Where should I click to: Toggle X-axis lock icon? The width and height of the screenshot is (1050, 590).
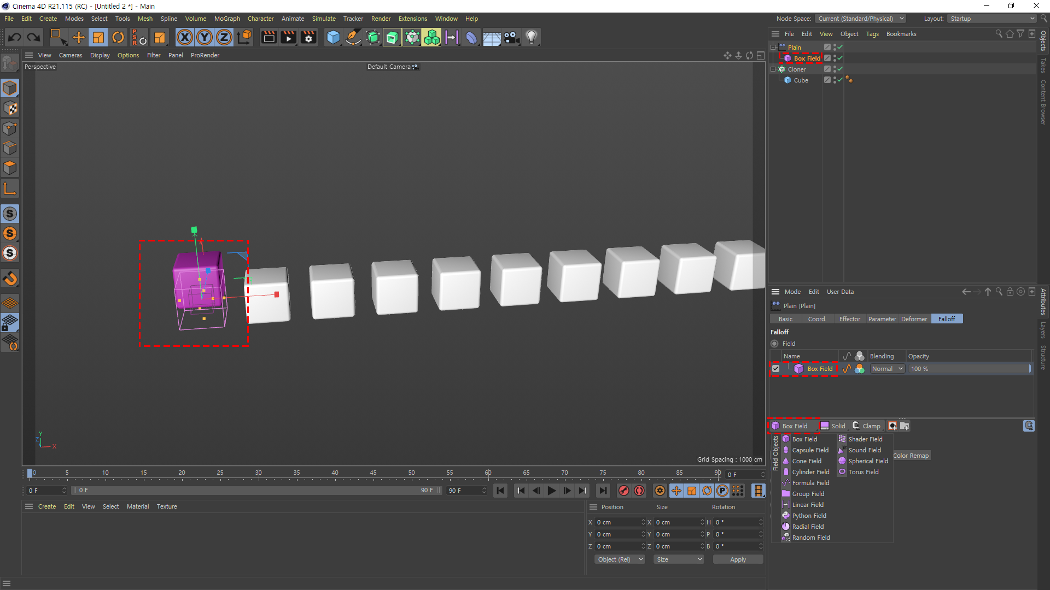tap(185, 37)
